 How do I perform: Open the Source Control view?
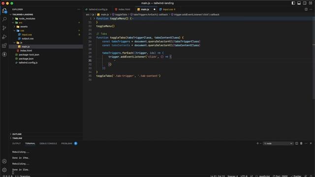(x=4, y=28)
